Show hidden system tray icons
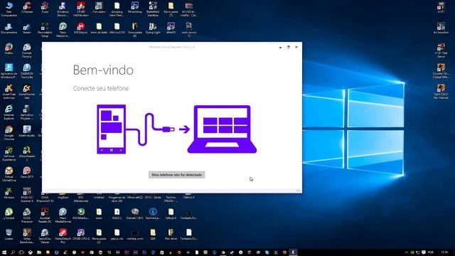 [x=407, y=252]
